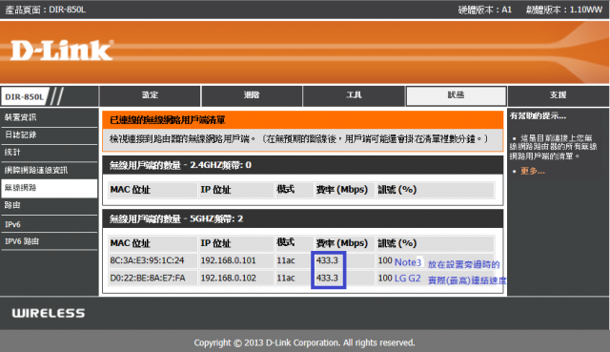Click the 模式 header in the 5GHz table
Image resolution: width=610 pixels, height=352 pixels.
[286, 242]
